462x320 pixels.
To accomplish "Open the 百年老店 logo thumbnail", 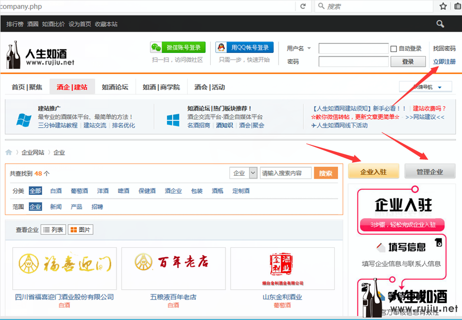I will [x=173, y=269].
